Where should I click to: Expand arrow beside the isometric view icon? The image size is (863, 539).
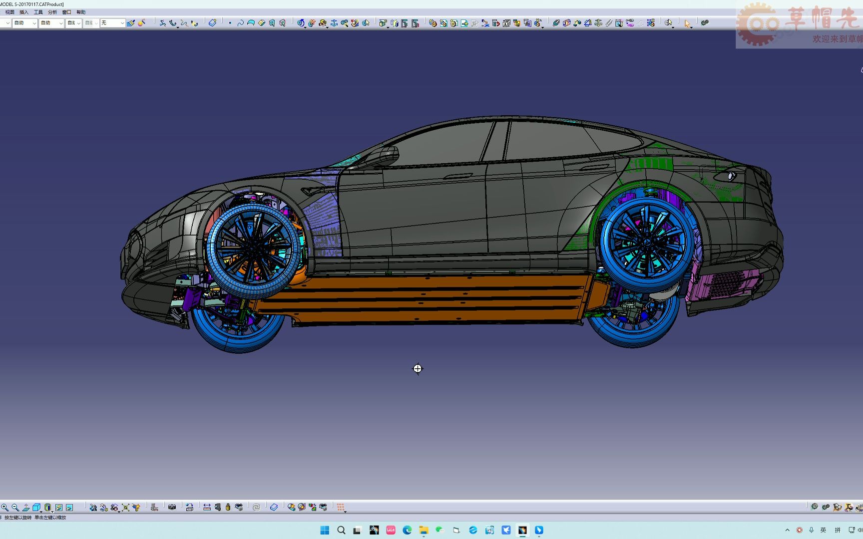tap(41, 511)
